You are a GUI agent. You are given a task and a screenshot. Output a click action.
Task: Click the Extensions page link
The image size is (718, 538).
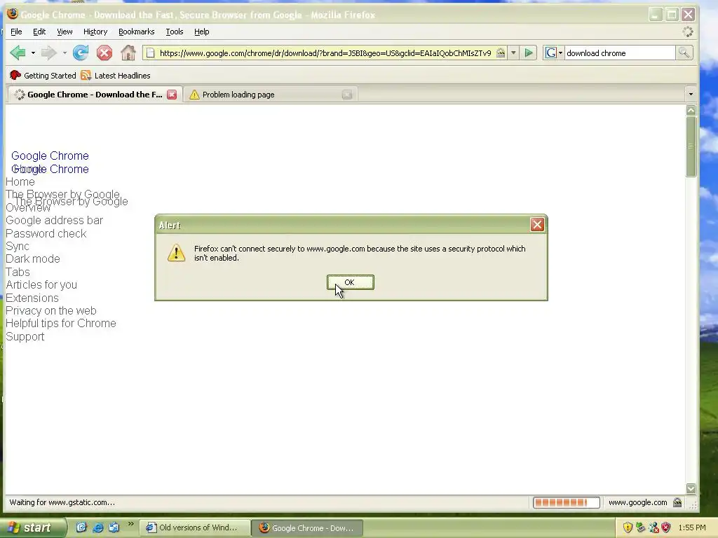point(32,298)
